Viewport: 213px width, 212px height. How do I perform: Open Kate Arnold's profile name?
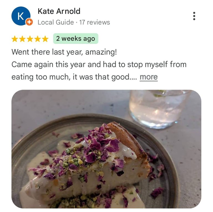pos(59,11)
